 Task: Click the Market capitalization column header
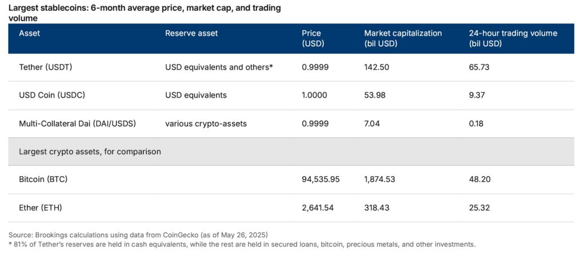(x=403, y=38)
